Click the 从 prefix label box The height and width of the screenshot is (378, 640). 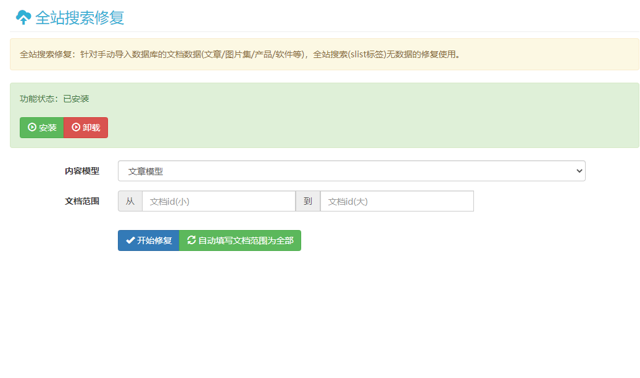tap(130, 201)
